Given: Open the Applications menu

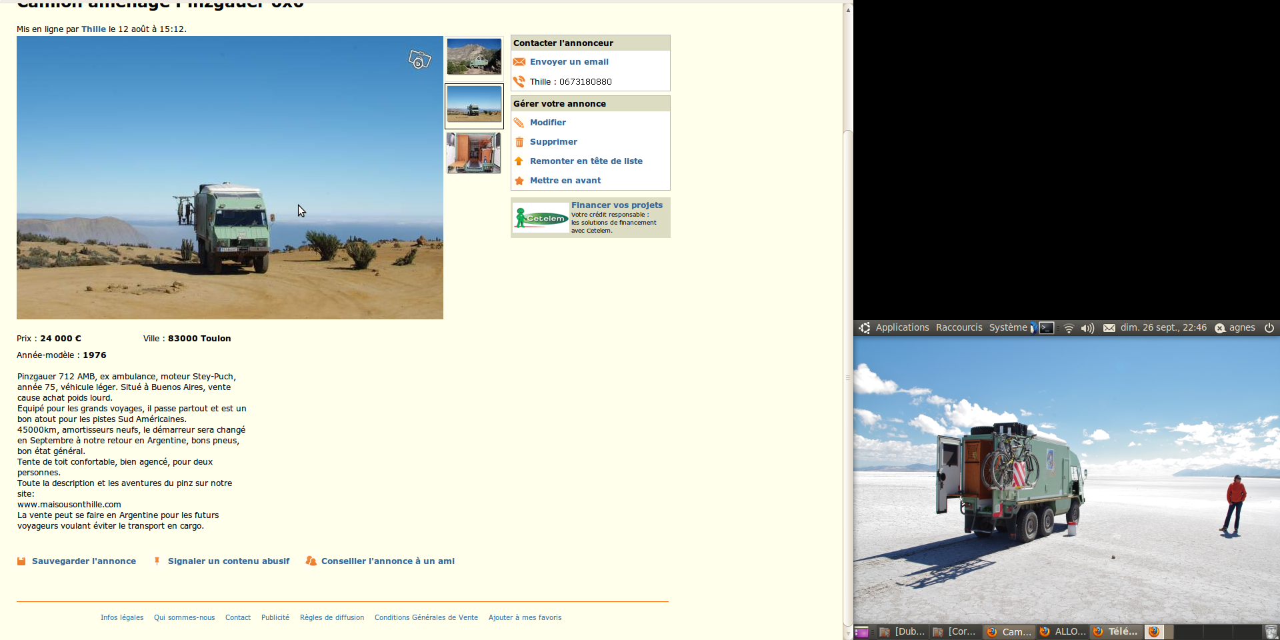Looking at the screenshot, I should [901, 328].
